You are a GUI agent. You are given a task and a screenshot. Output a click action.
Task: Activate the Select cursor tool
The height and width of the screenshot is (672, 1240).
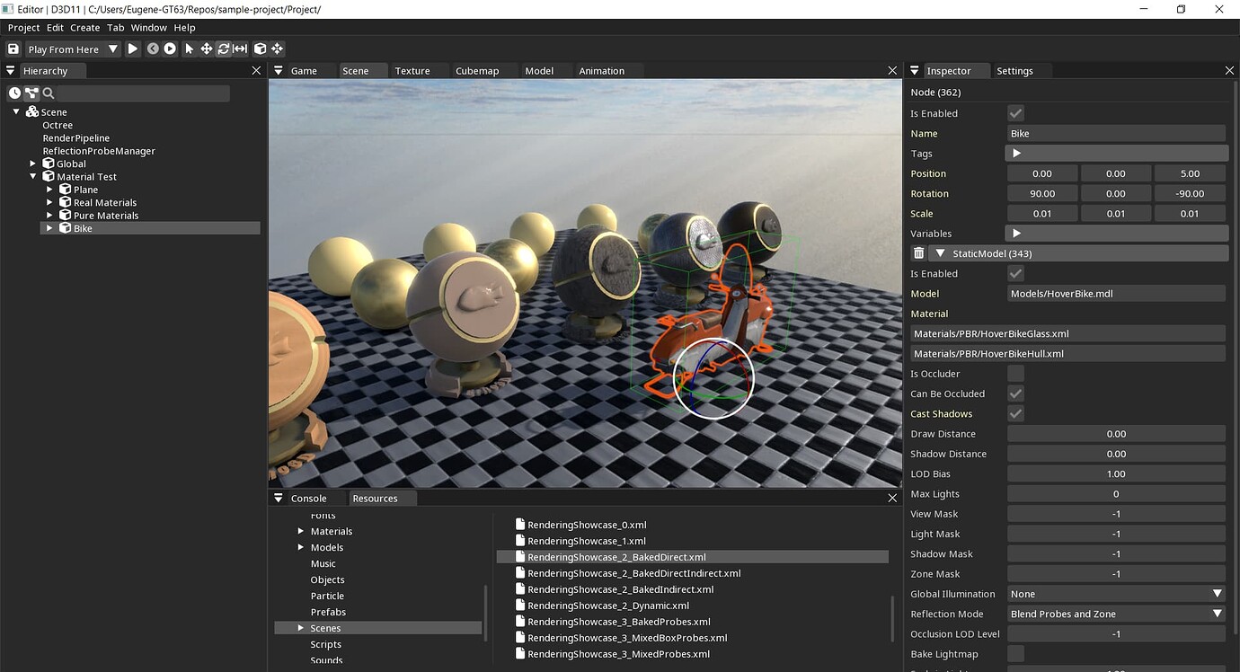(190, 49)
